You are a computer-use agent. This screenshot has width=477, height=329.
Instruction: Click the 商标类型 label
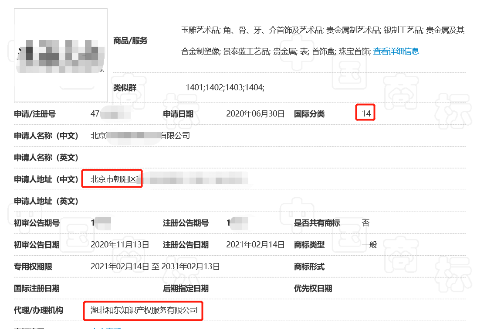(x=309, y=245)
